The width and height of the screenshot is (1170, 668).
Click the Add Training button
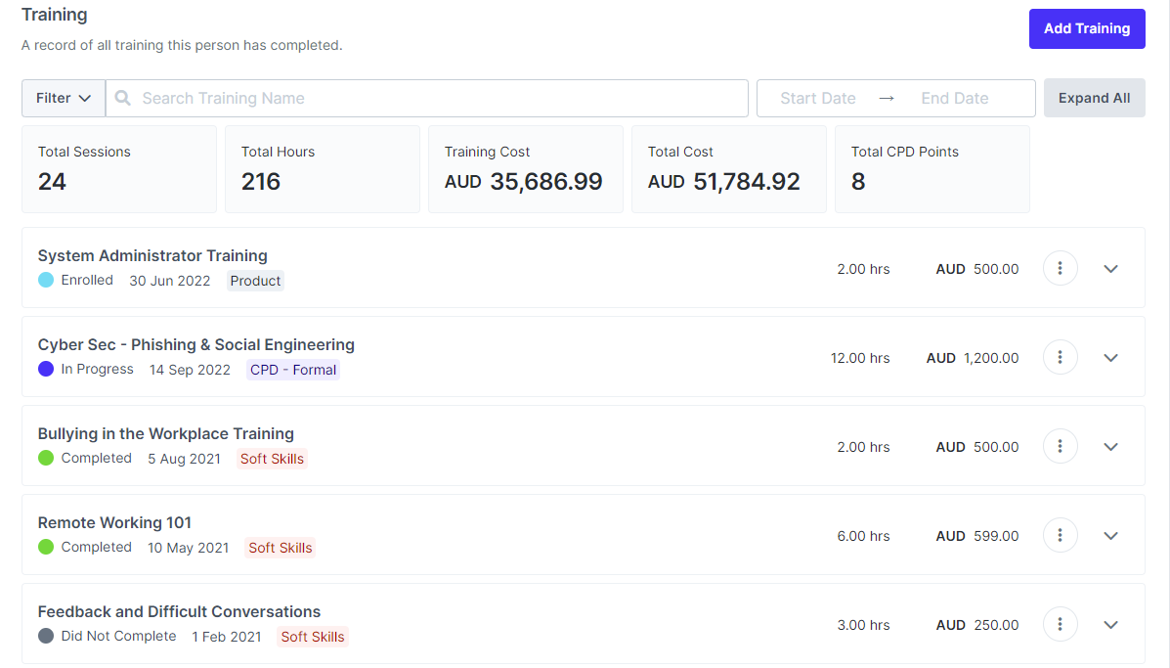pyautogui.click(x=1087, y=28)
